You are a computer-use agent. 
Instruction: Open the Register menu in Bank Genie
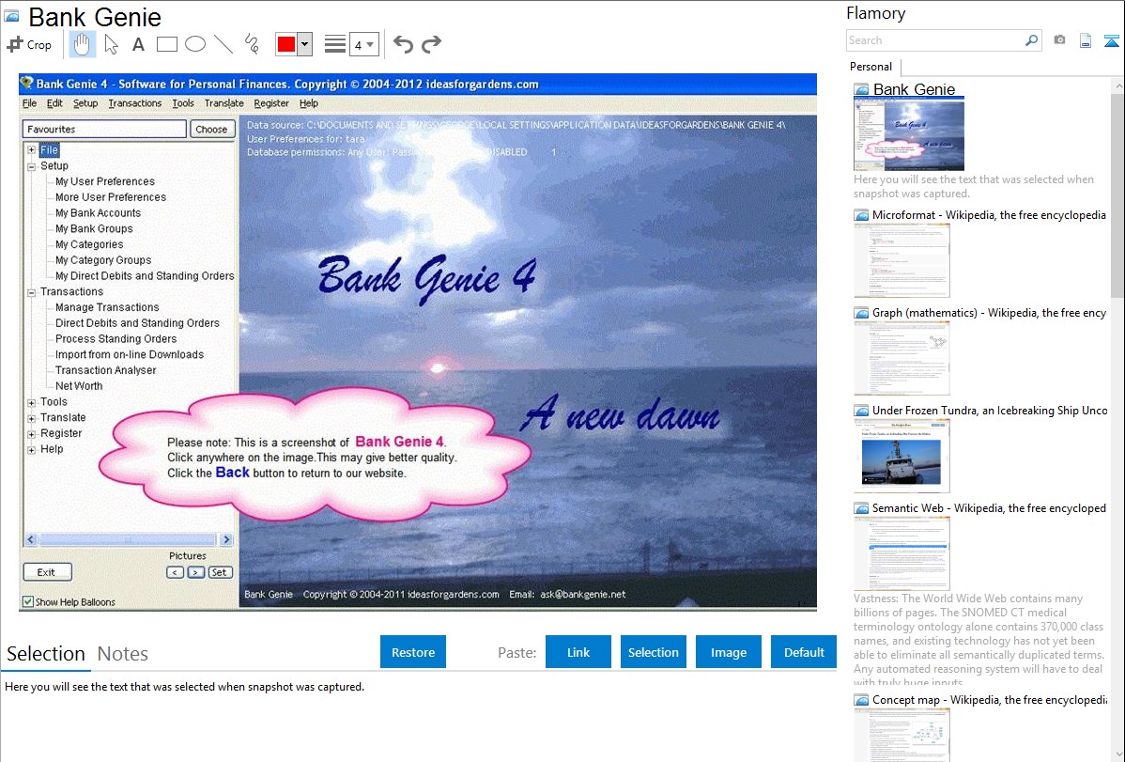(271, 103)
